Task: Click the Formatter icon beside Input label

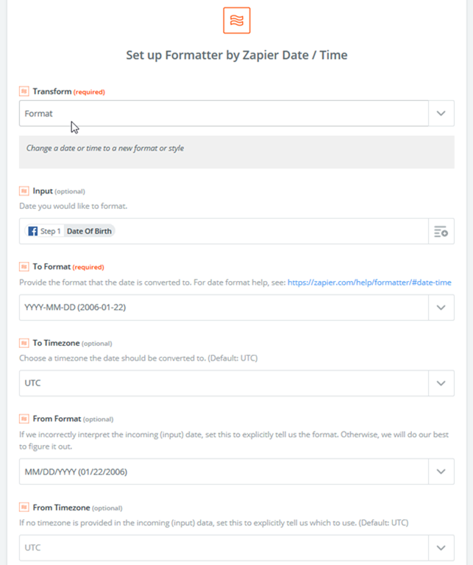Action: pyautogui.click(x=24, y=191)
